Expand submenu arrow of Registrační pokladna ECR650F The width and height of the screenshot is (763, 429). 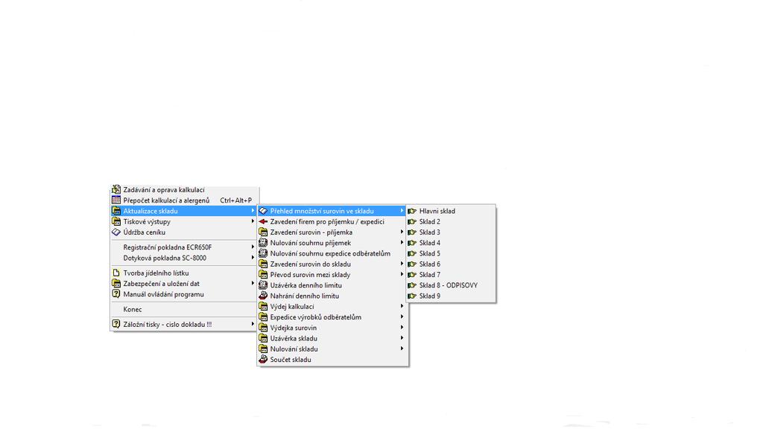coord(253,247)
